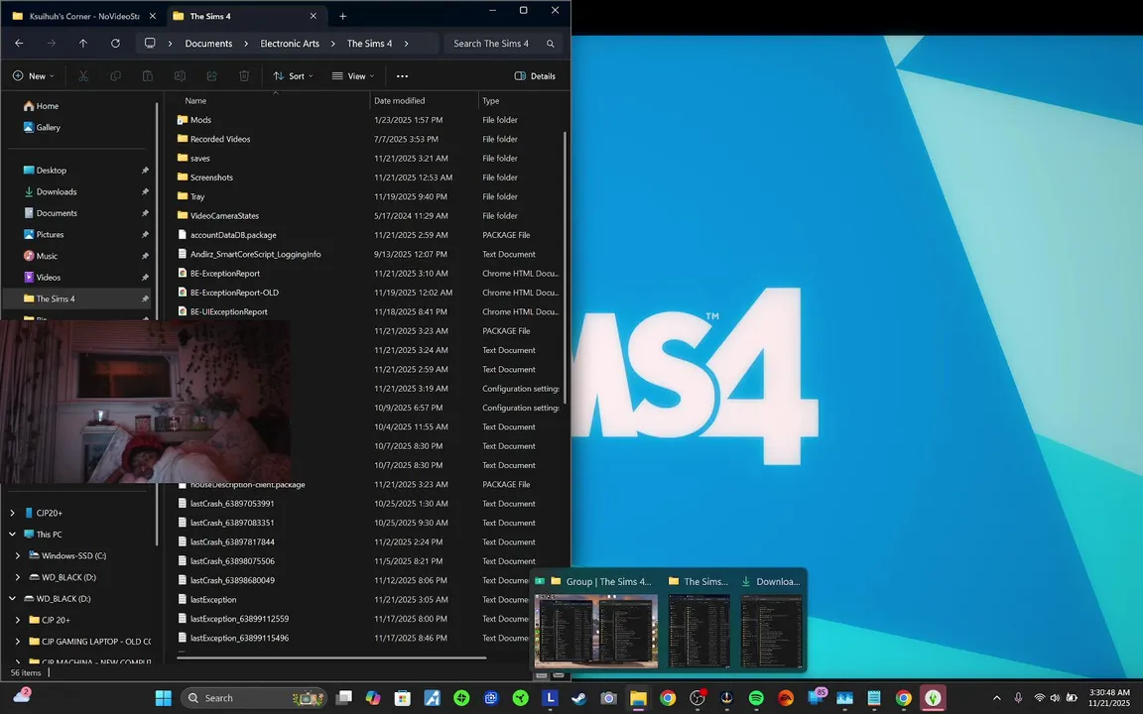Screen dimensions: 1143x714
Task: Click the horizontal scrollbar in file list
Action: click(331, 657)
